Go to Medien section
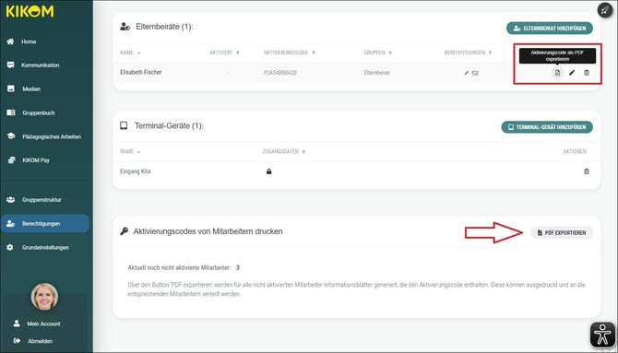Image resolution: width=618 pixels, height=353 pixels. pos(31,89)
